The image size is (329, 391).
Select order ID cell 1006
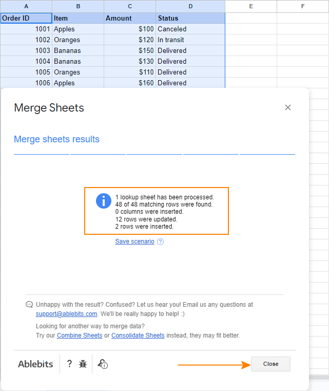point(26,83)
